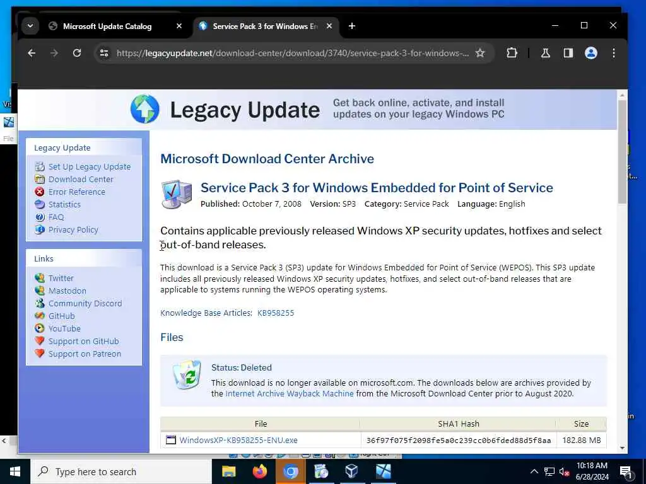
Task: Open the tab search dropdown arrow
Action: [x=30, y=26]
